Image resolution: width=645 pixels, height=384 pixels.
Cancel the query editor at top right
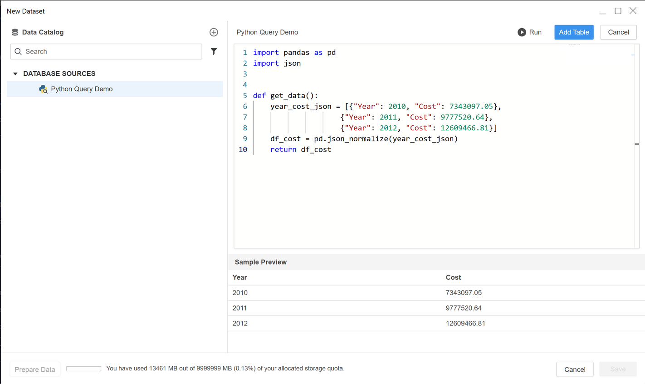pyautogui.click(x=618, y=32)
